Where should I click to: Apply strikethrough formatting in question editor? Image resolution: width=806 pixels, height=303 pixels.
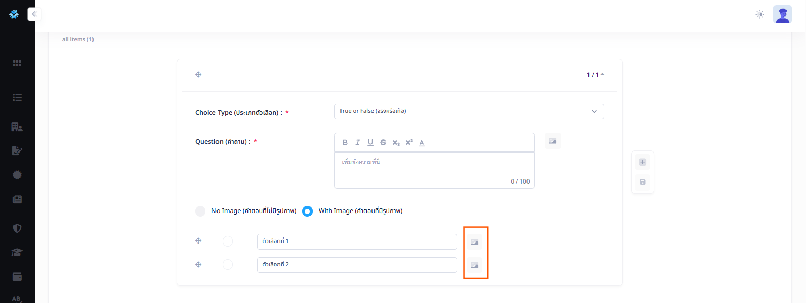(x=383, y=142)
